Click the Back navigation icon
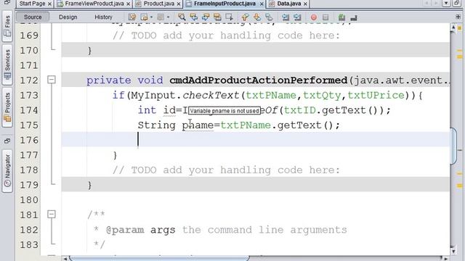 point(145,17)
